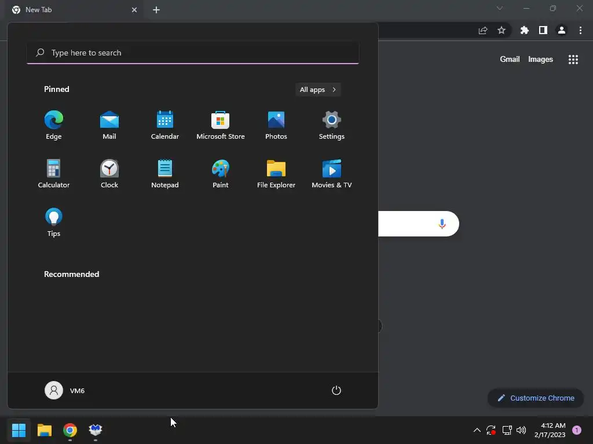Screen dimensions: 593x444
Task: Open the clock and date panel
Action: coord(550,430)
